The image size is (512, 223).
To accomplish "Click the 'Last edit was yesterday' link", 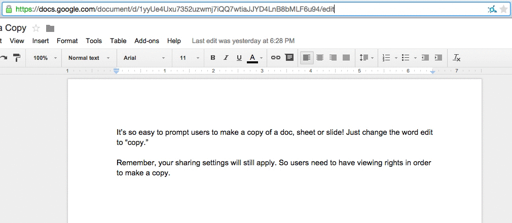I will click(x=243, y=41).
